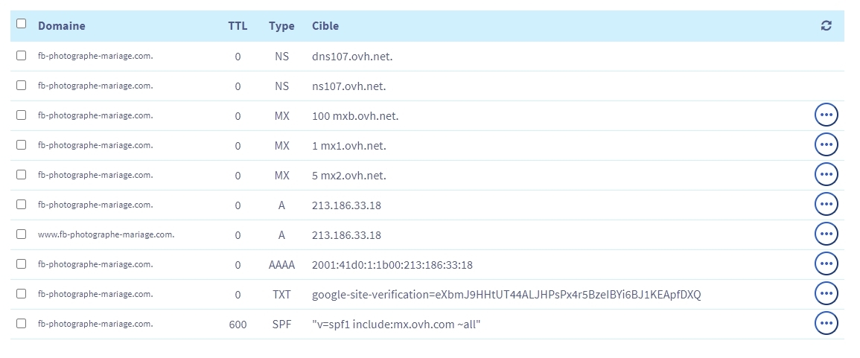This screenshot has height=358, width=860.
Task: Tick the checkbox for the SPF record
Action: (x=21, y=324)
